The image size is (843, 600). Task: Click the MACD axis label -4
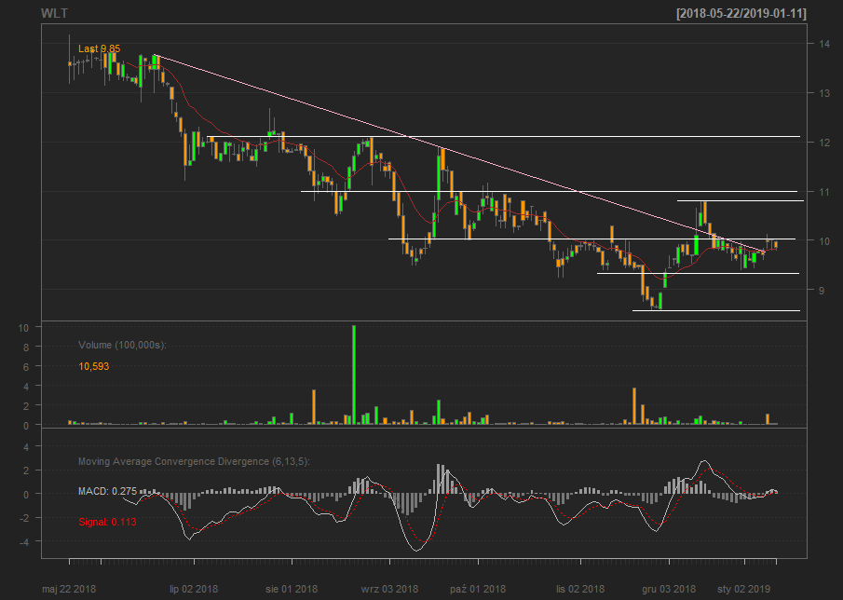(x=24, y=542)
